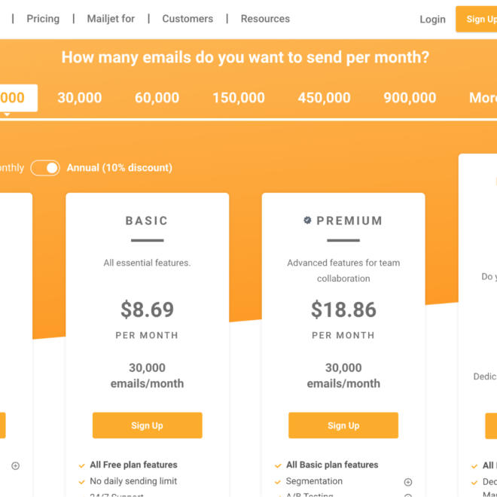Click the Sign Up button in header
497x497 pixels.
click(477, 19)
